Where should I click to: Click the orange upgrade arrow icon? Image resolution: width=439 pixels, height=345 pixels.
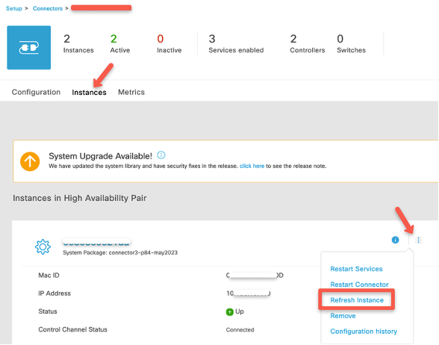click(x=30, y=161)
